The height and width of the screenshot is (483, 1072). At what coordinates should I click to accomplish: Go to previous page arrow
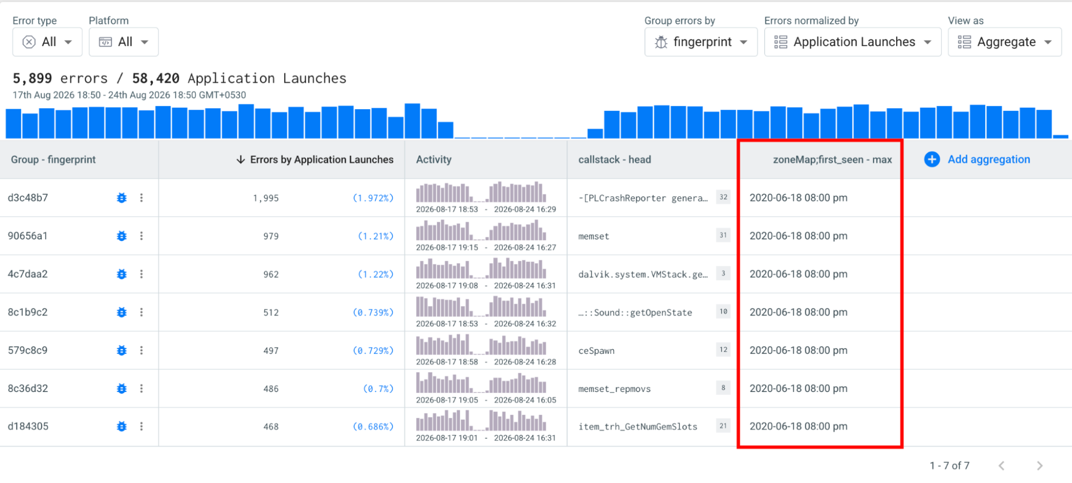[1001, 466]
